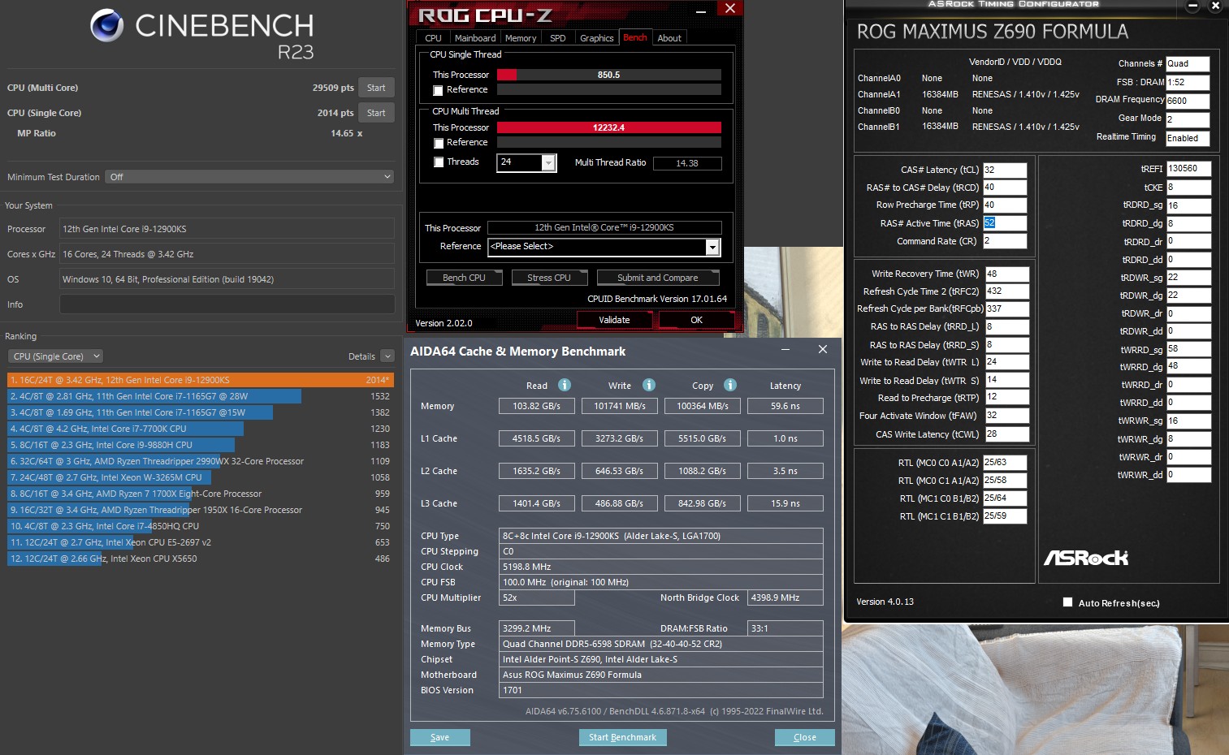1229x755 pixels.
Task: Click the Multi Thread Ratio value 14.38
Action: (687, 163)
